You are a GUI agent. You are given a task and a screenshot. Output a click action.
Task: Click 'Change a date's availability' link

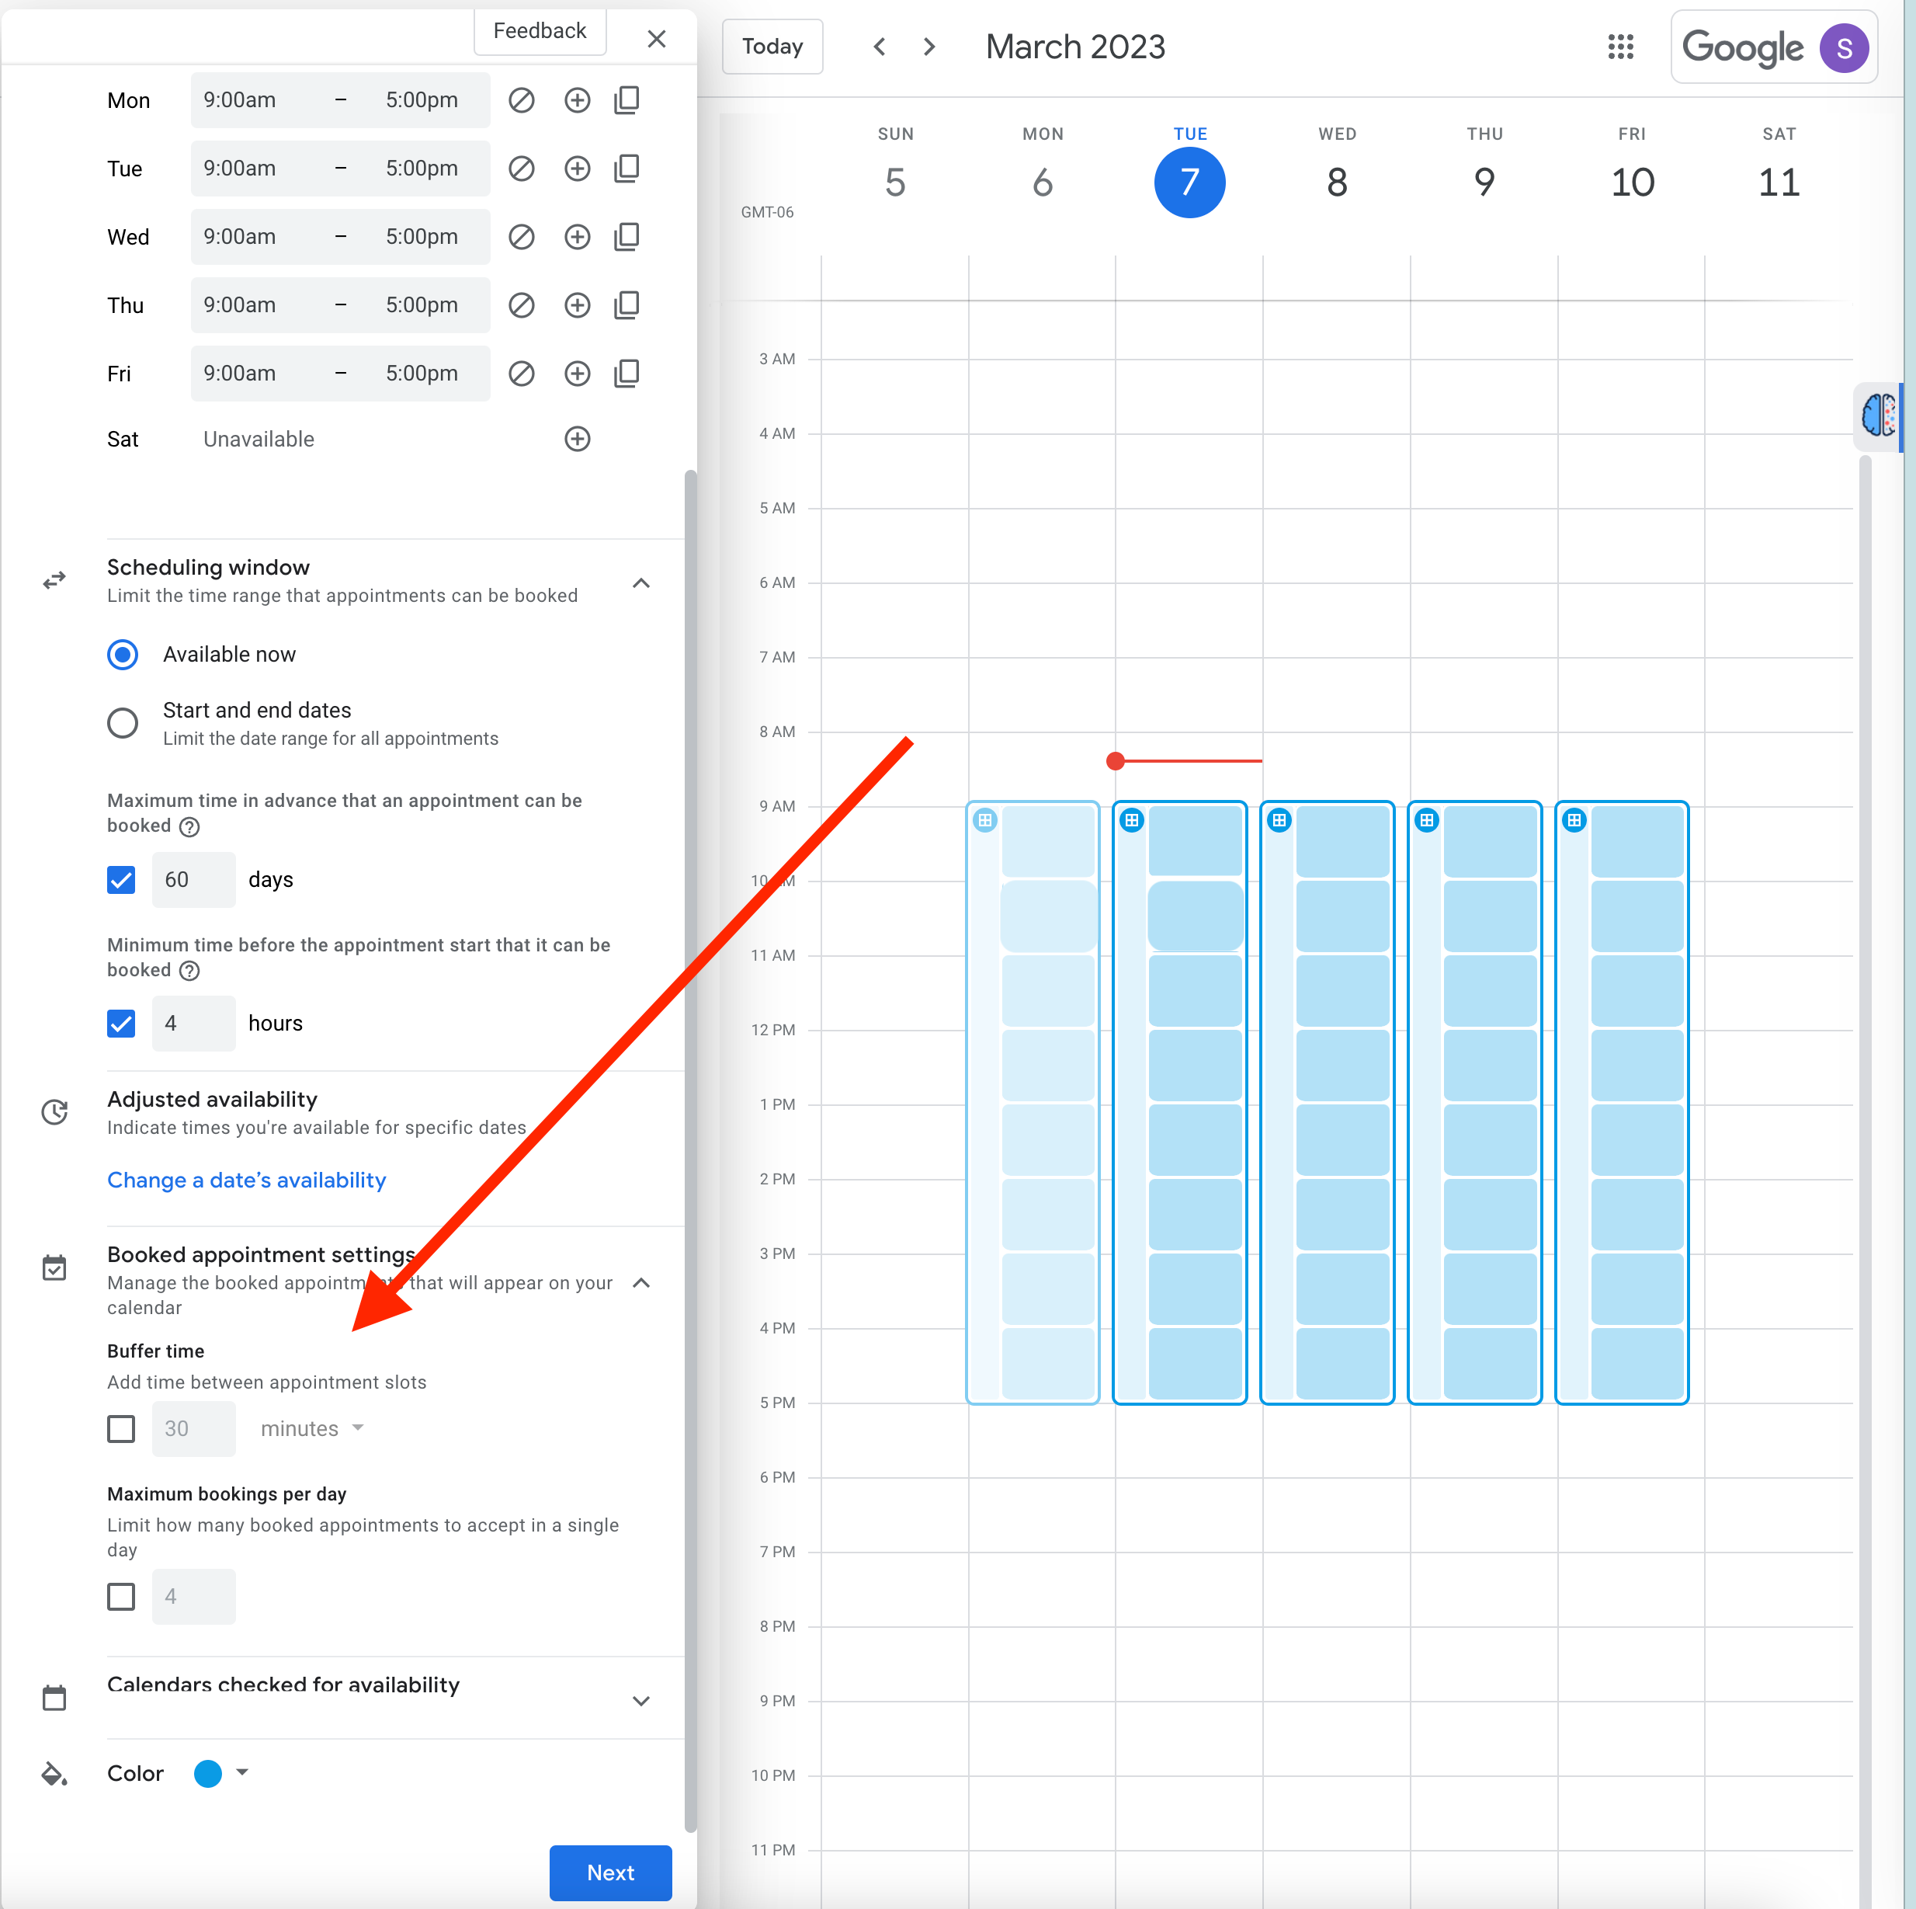pos(247,1178)
